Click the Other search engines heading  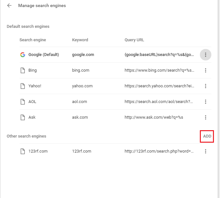26,136
